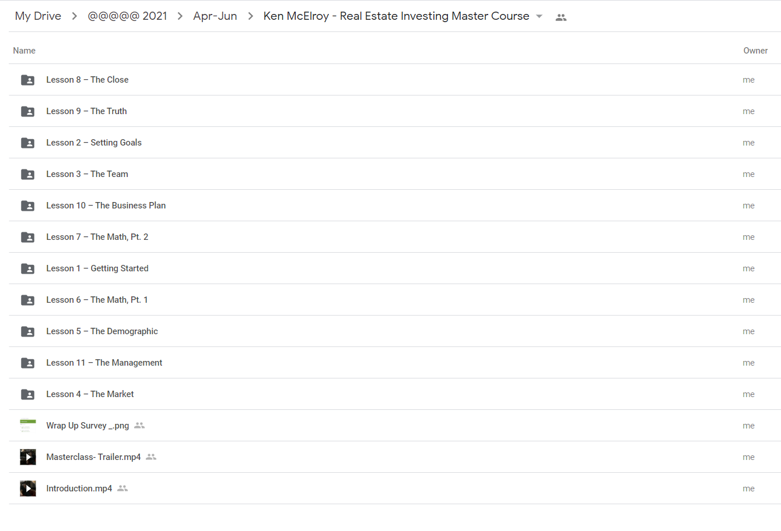Click owner 'me' in Lesson 4 – The Market row
Viewport: 781px width, 531px height.
click(x=749, y=394)
